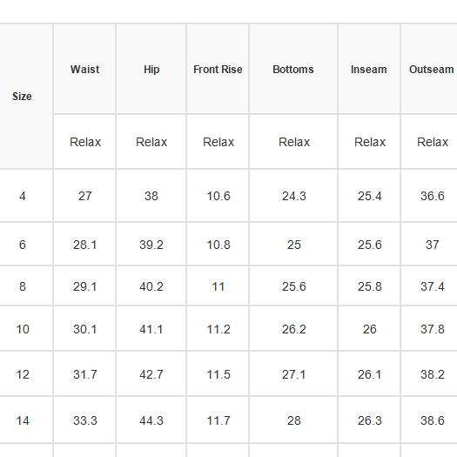Select bottoms value 27.1
The height and width of the screenshot is (457, 457).
click(293, 374)
